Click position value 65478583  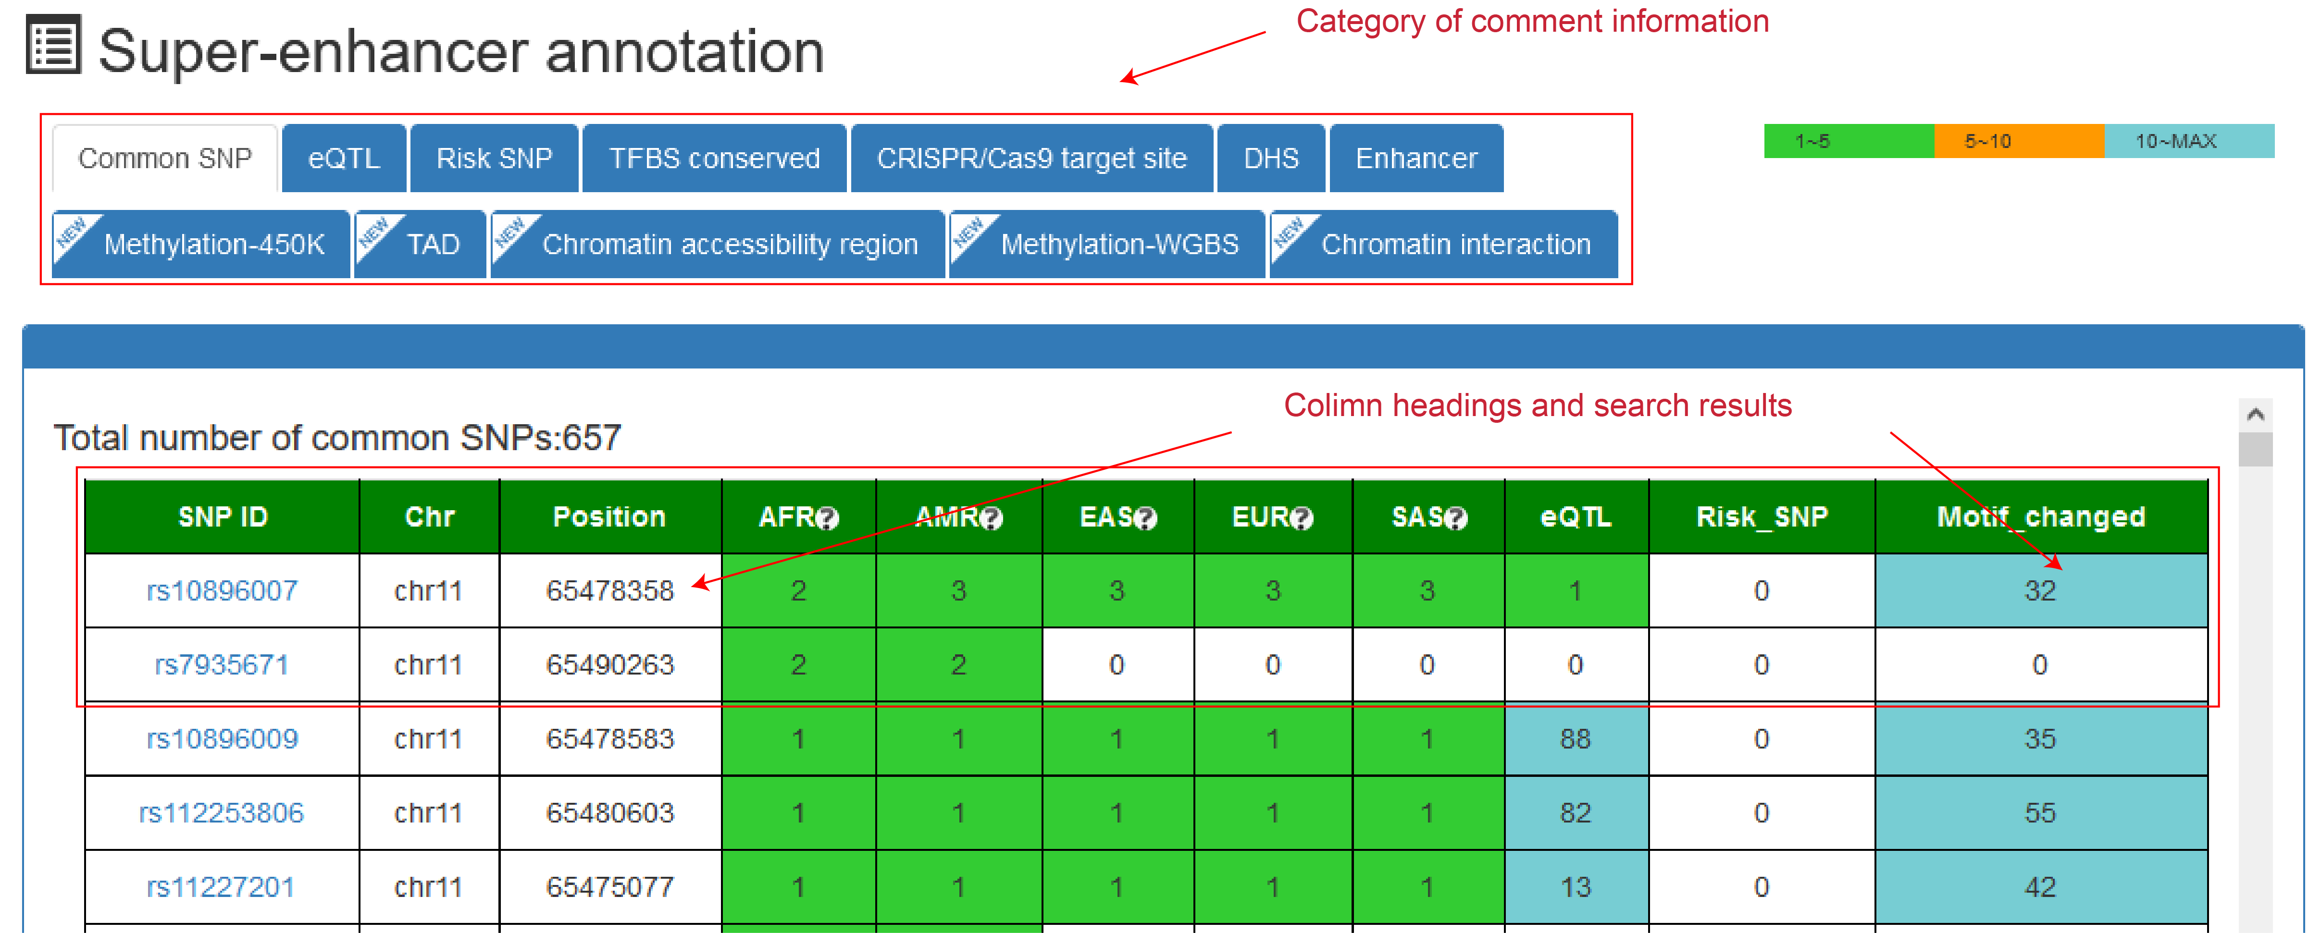(x=610, y=738)
